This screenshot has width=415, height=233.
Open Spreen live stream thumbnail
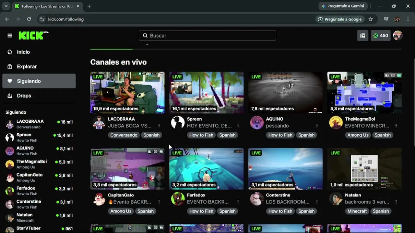(207, 93)
